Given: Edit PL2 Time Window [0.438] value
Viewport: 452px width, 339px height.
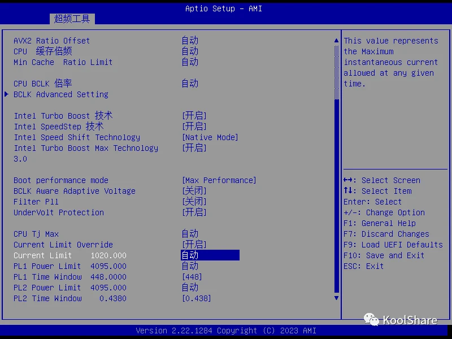Looking at the screenshot, I should 197,298.
